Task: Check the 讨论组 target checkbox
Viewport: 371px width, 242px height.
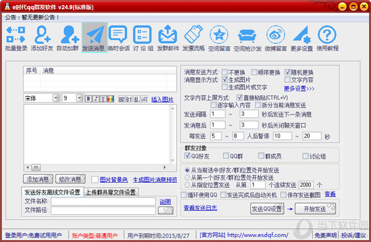Action: point(305,156)
